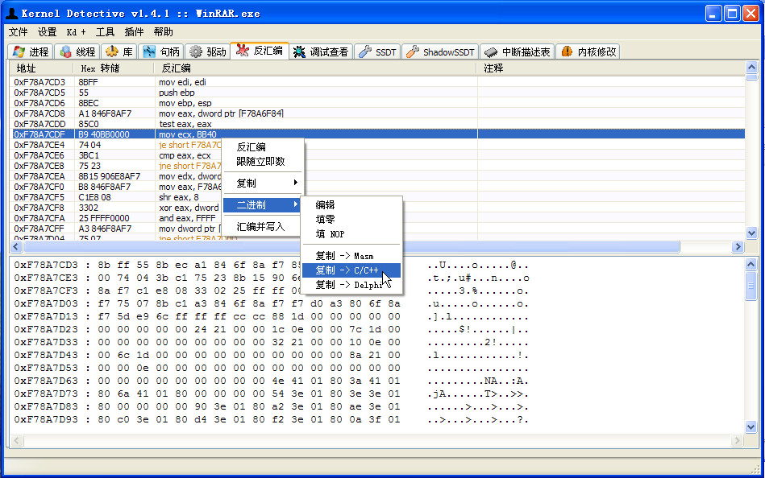Open the 设置 menu
Viewport: 765px width, 478px height.
[48, 32]
